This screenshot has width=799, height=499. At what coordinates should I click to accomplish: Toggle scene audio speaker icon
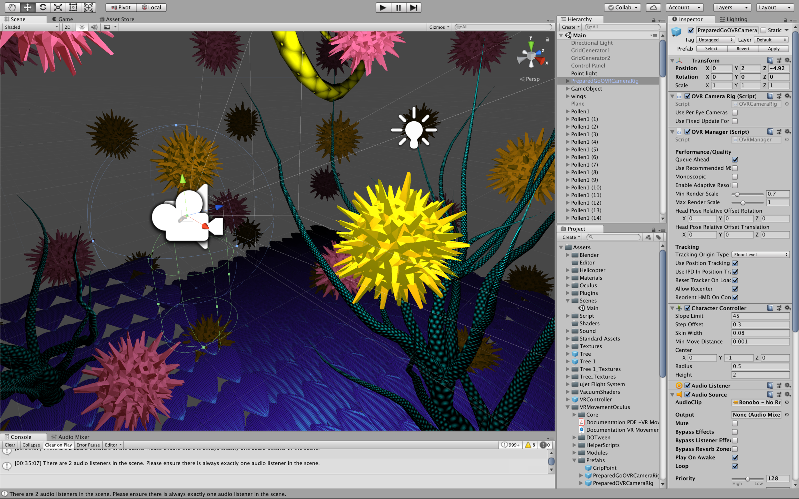(94, 27)
